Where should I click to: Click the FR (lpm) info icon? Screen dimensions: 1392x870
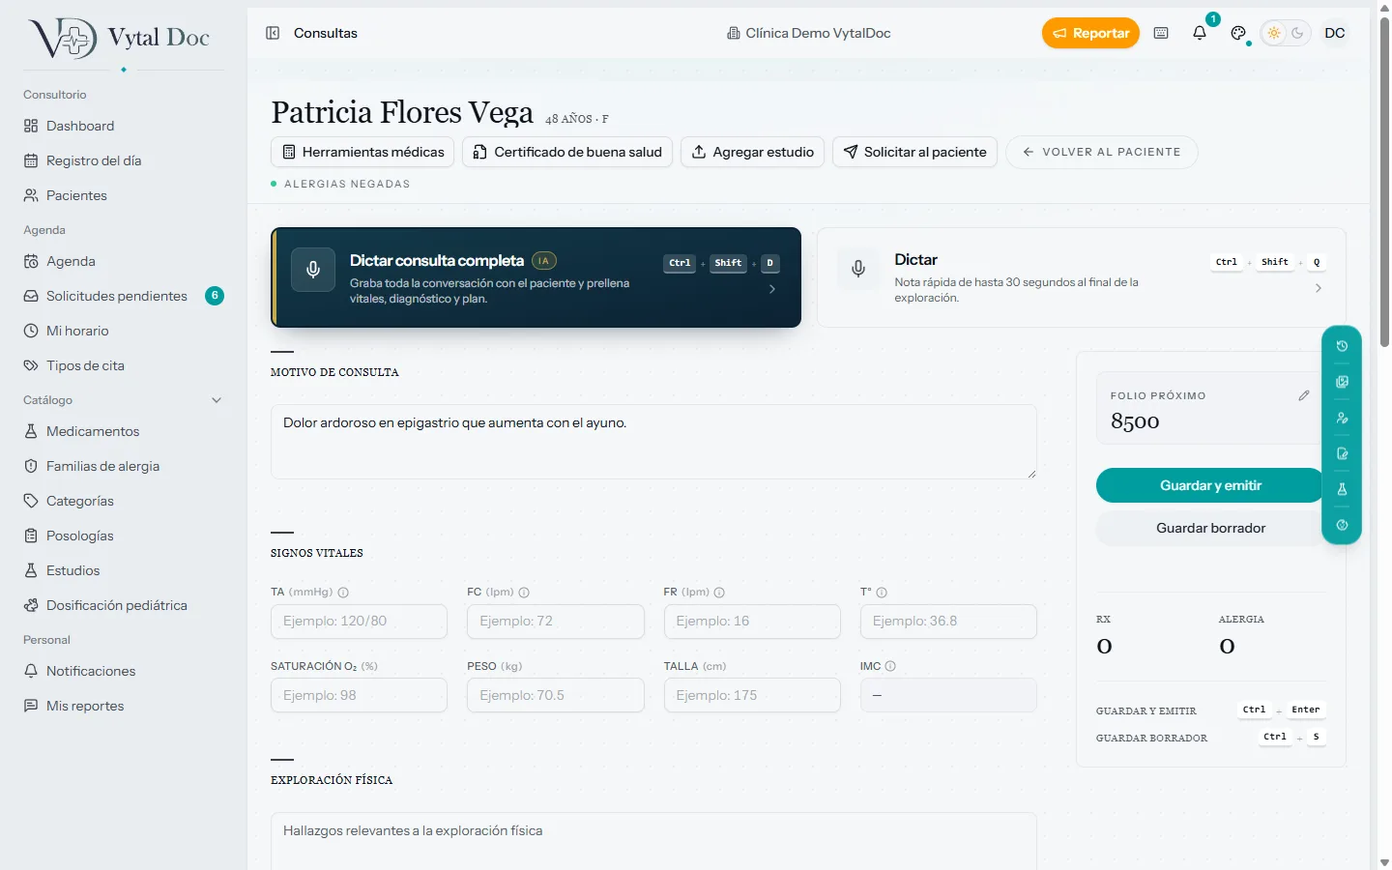[719, 593]
